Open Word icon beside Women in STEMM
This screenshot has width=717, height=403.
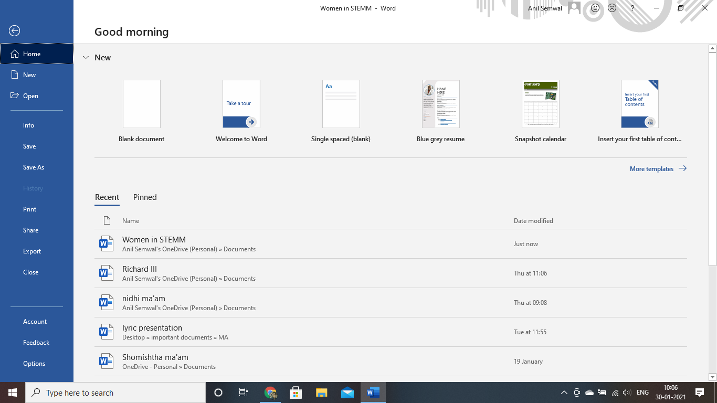point(107,243)
